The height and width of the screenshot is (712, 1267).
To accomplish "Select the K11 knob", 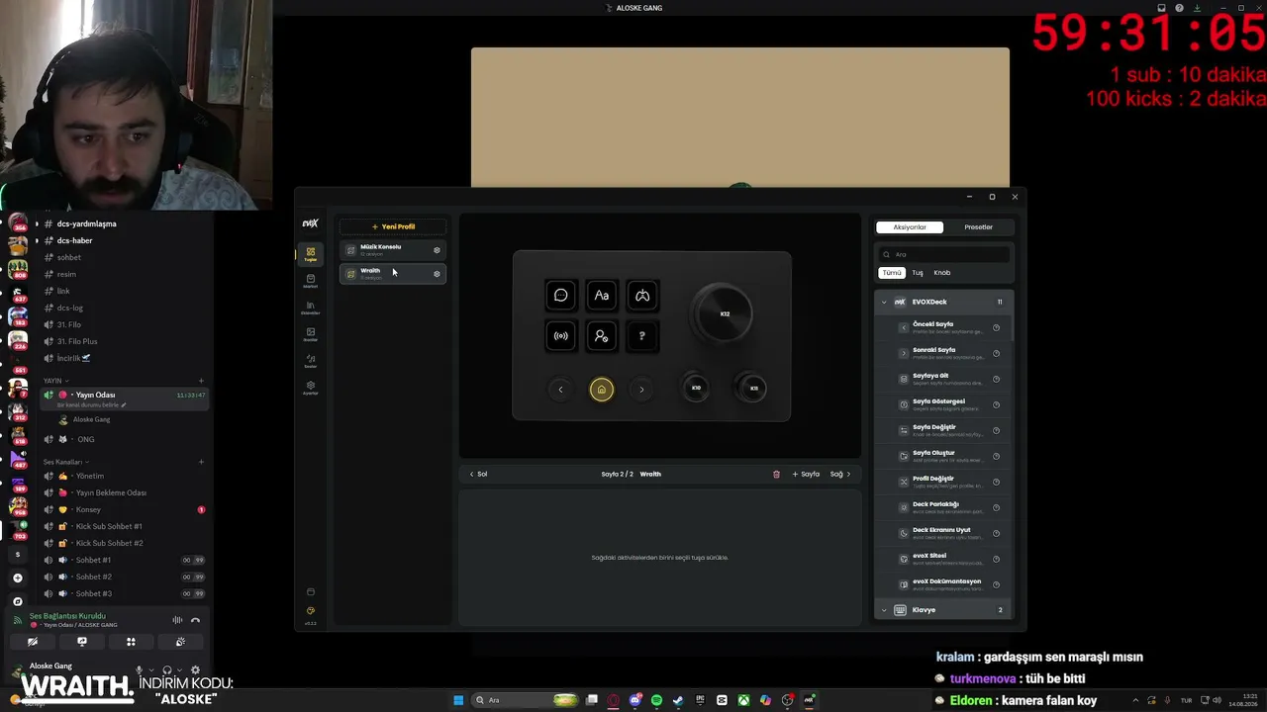I will click(753, 388).
